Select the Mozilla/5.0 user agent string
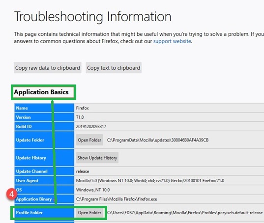Screen dimensions: 264x223 tap(150, 181)
